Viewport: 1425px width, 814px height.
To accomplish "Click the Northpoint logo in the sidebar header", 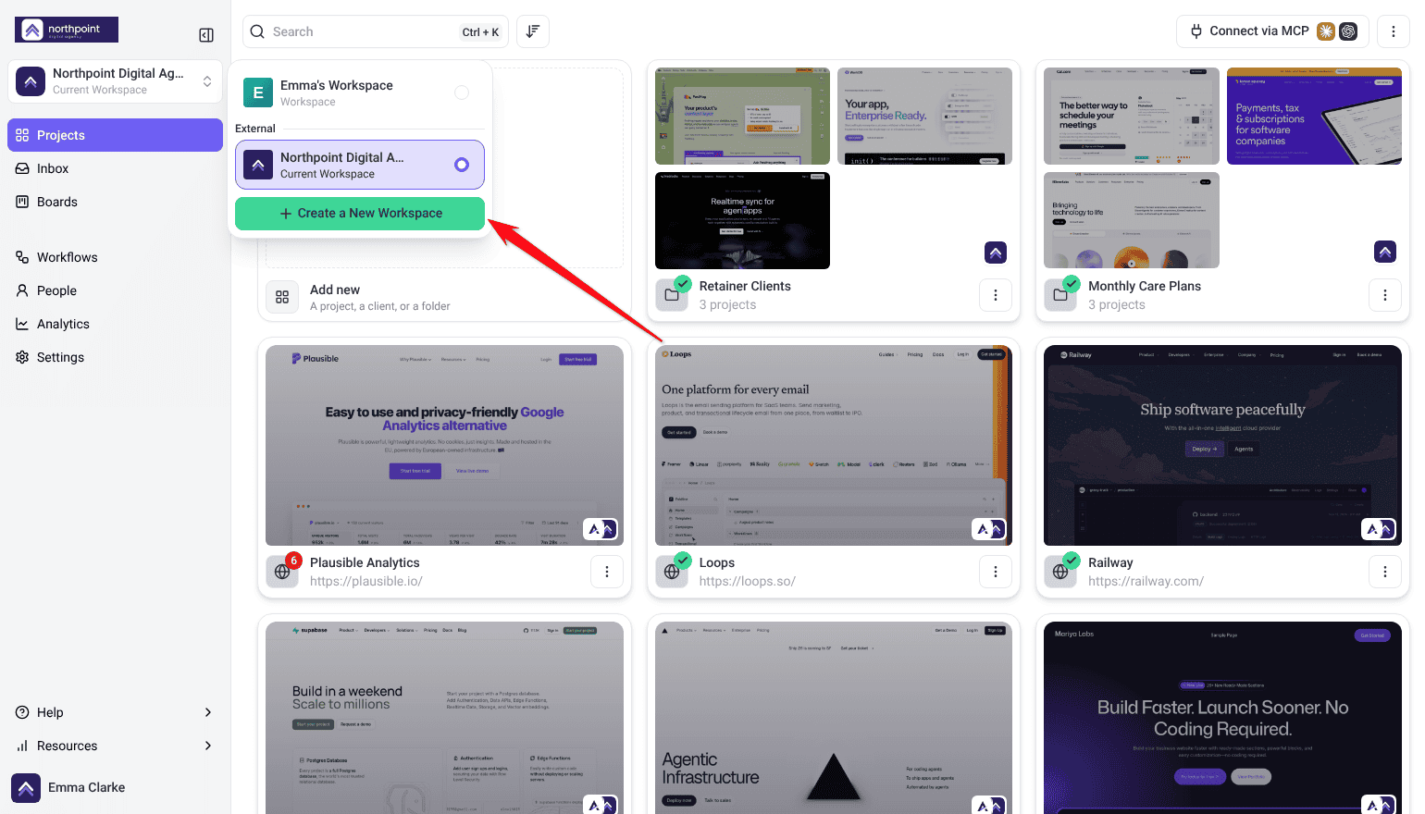I will (67, 30).
